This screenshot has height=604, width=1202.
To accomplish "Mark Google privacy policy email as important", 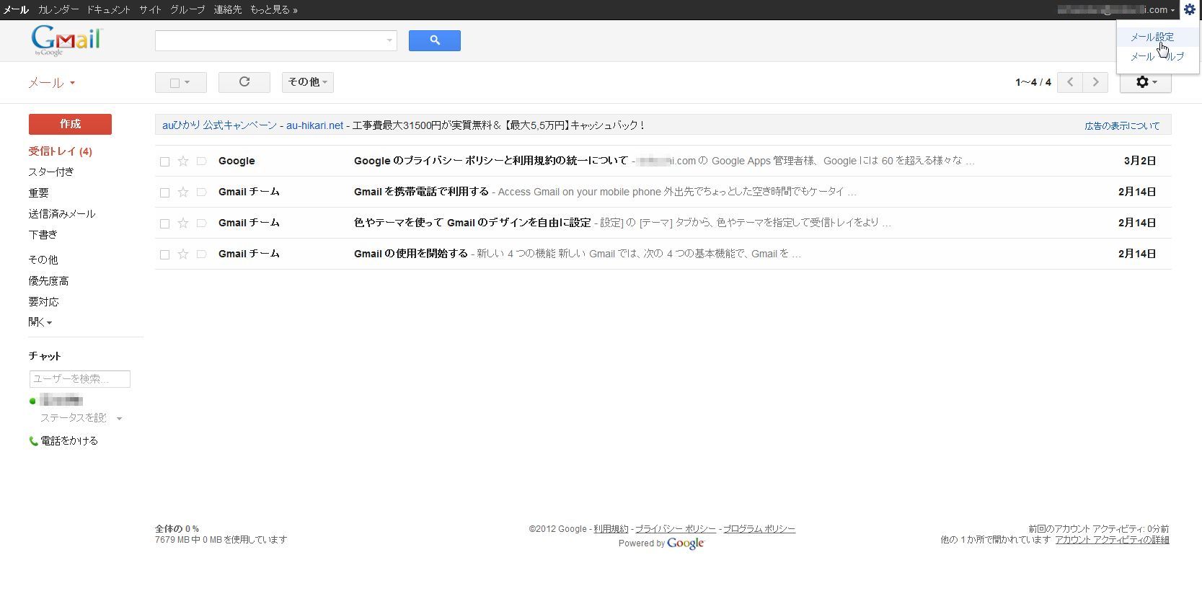I will tap(202, 161).
